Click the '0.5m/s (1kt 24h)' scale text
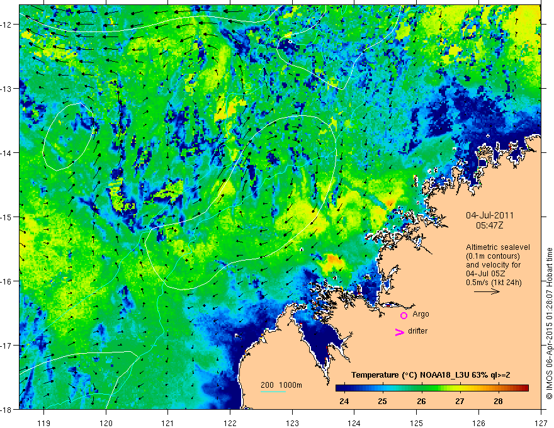Viewport: 554px width, 428px height. (494, 283)
